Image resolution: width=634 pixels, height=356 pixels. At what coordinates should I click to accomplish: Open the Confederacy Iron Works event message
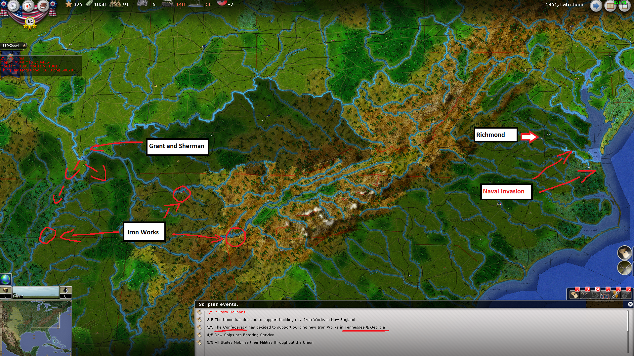click(x=296, y=327)
